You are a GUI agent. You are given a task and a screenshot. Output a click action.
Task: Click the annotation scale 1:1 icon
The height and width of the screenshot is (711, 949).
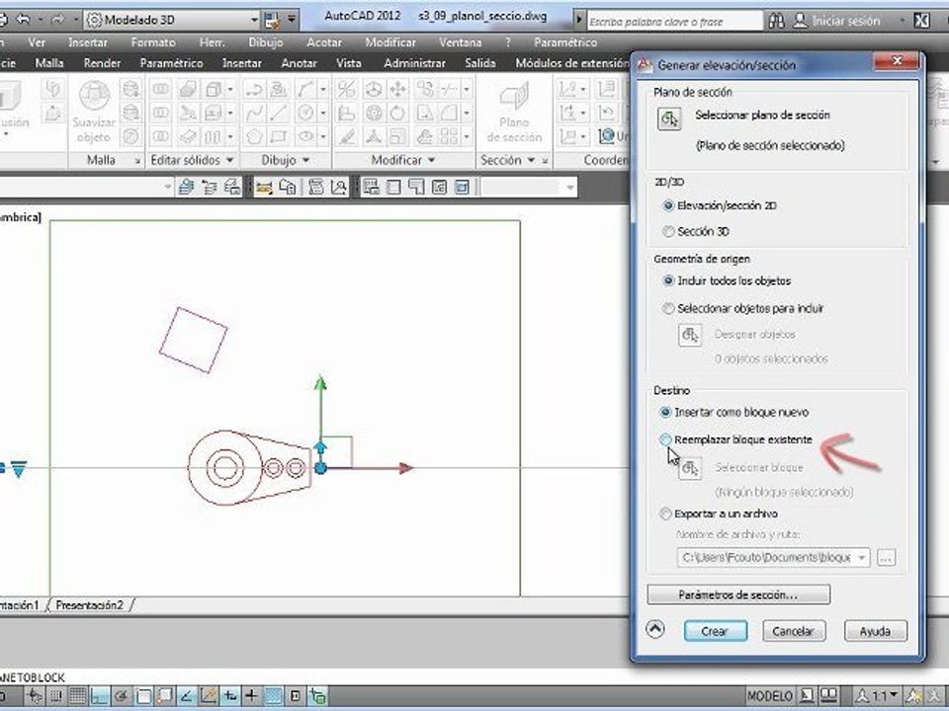click(877, 696)
